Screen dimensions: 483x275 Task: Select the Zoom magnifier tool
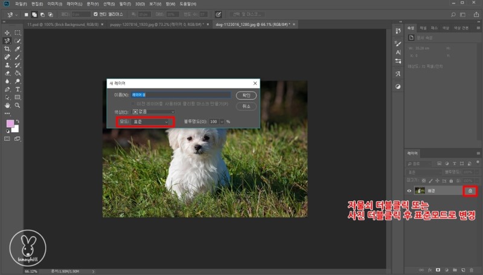coord(18,105)
